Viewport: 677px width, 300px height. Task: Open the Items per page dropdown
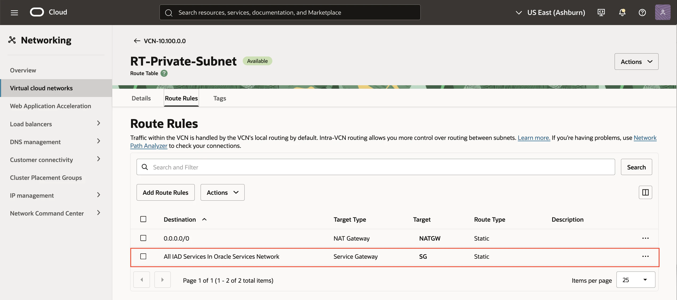(636, 280)
